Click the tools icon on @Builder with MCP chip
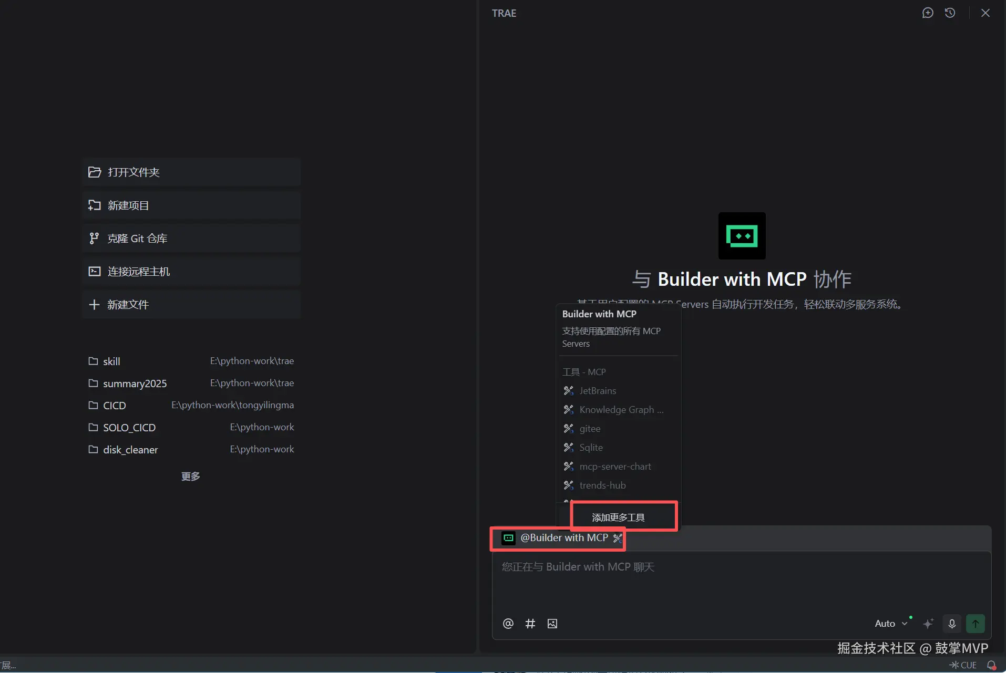Image resolution: width=1006 pixels, height=673 pixels. coord(618,538)
